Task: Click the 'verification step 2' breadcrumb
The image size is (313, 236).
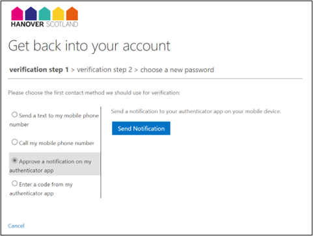Action: point(105,70)
